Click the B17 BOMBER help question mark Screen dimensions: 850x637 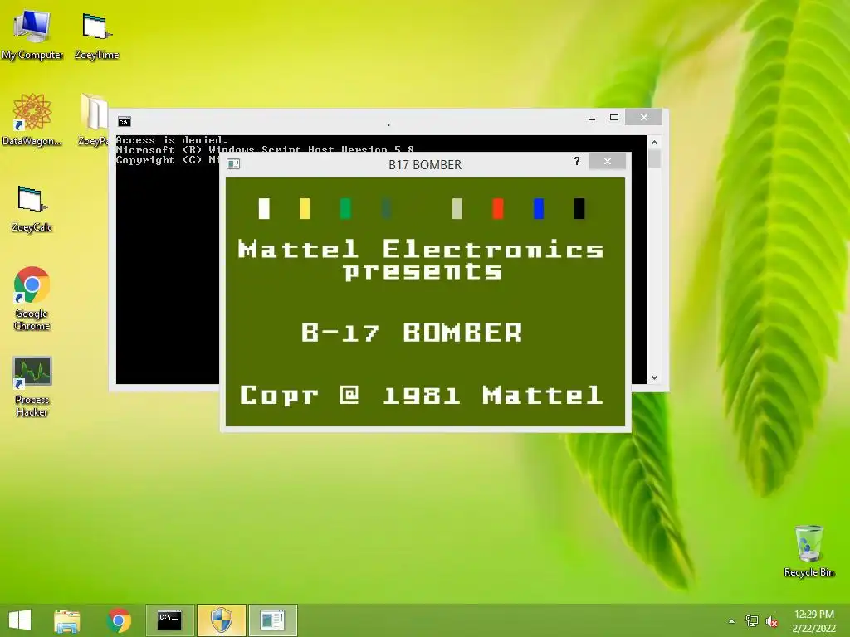pos(577,161)
